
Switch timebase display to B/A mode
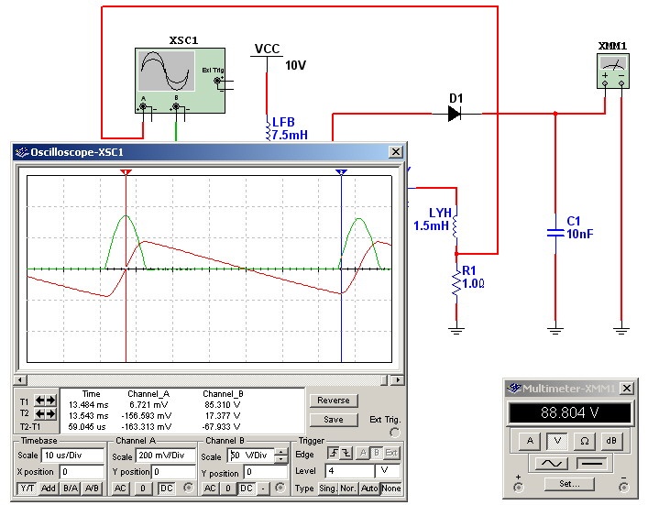70,489
